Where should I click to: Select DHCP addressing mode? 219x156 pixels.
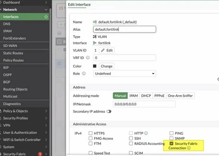(146, 96)
